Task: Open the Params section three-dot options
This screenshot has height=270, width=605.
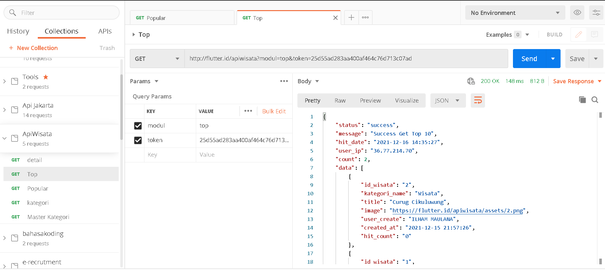Action: point(284,81)
